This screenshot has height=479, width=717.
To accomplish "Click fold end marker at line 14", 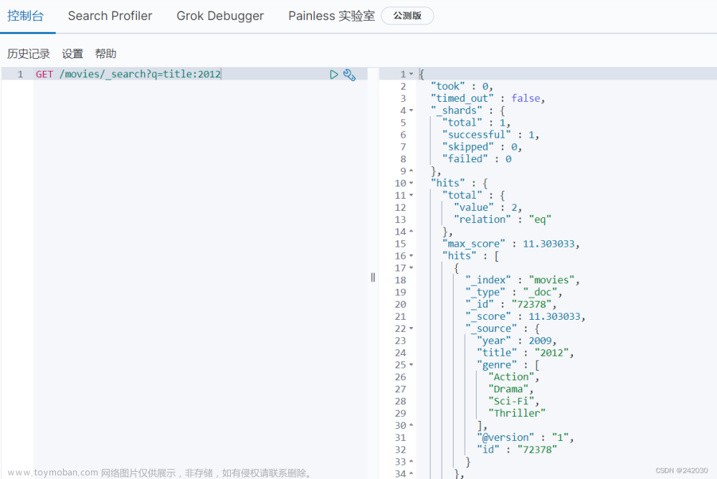I will 411,232.
